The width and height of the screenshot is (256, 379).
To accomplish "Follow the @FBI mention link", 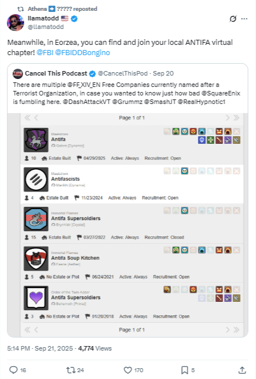I will (x=45, y=52).
